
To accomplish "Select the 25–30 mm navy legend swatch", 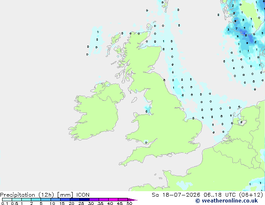I will [x=84, y=200].
